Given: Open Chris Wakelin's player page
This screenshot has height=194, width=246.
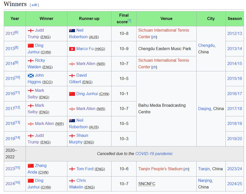Looking at the screenshot, I should [81, 181].
